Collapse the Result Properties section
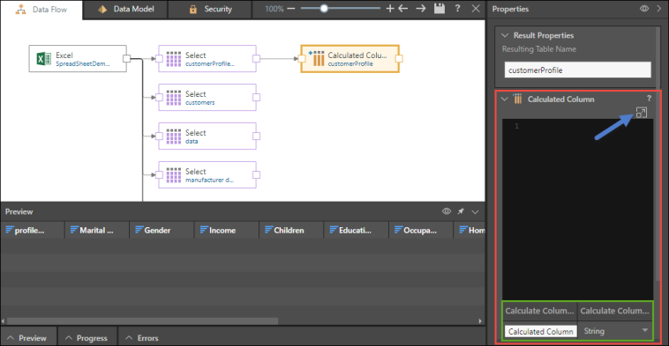669x346 pixels. 505,35
